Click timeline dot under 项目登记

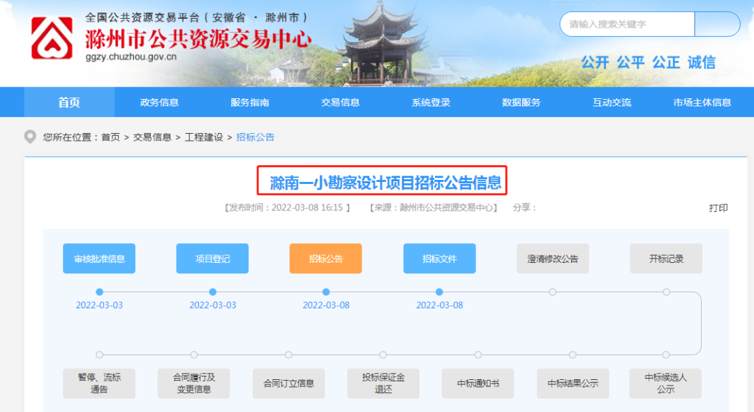[x=212, y=292]
